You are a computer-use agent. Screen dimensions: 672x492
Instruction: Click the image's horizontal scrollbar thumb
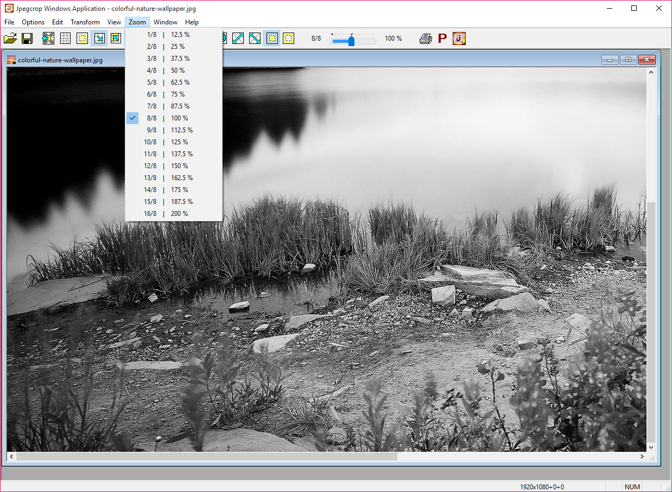point(206,457)
